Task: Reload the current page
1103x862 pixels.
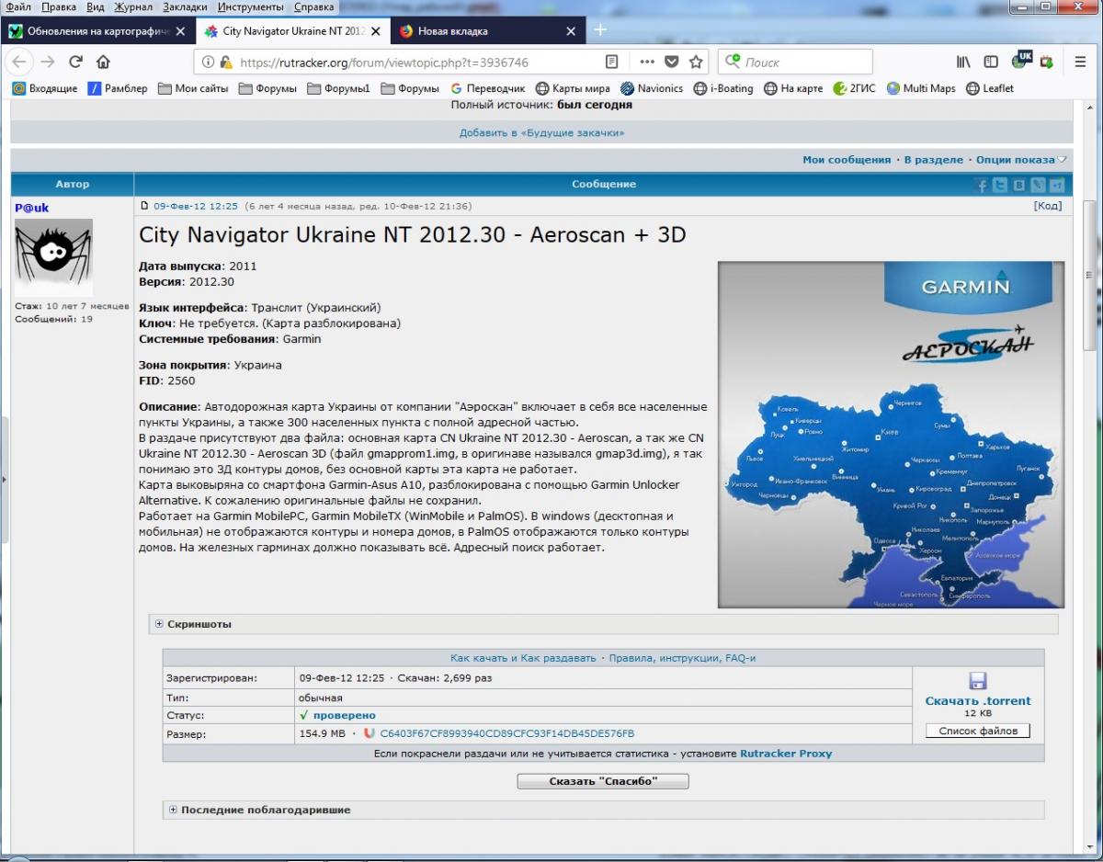Action: pos(75,62)
